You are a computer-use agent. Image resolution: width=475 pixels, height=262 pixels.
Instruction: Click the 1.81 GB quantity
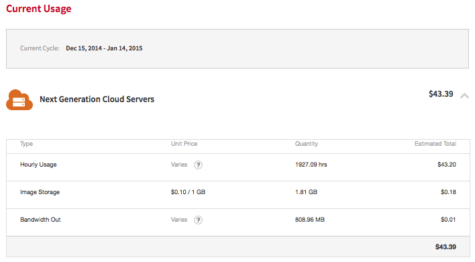306,192
